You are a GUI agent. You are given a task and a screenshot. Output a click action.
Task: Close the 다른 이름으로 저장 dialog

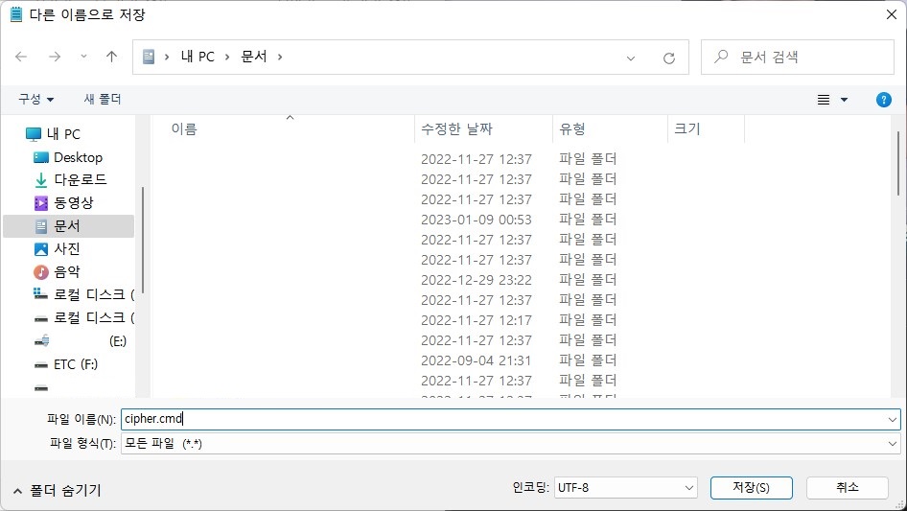pyautogui.click(x=892, y=14)
